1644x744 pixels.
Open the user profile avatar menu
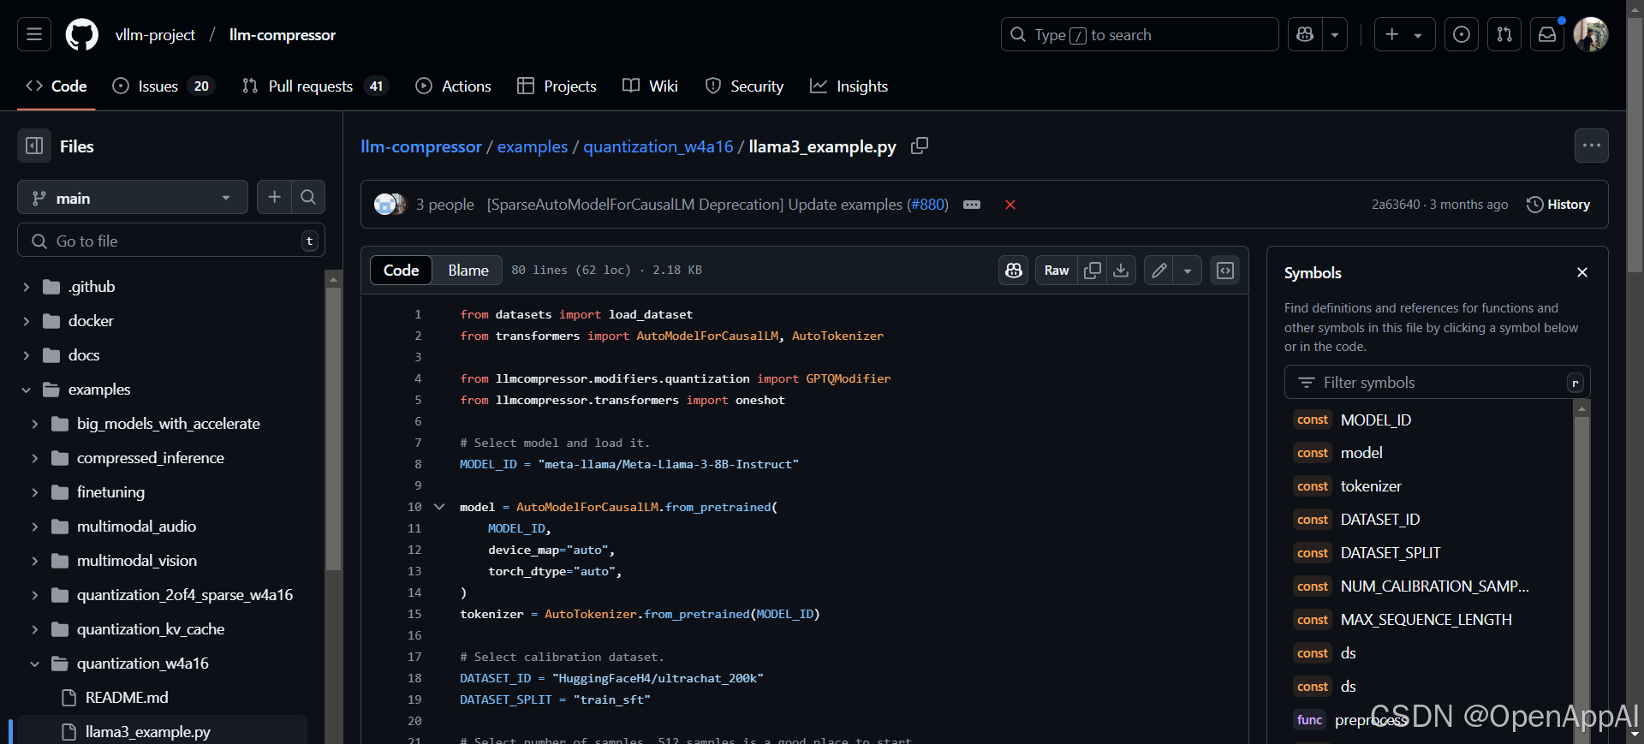(1591, 34)
